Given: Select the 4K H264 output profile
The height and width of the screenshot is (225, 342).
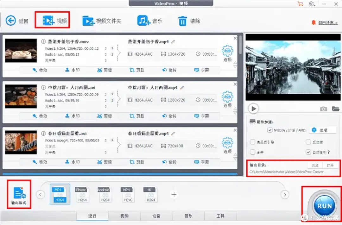Looking at the screenshot, I should [150, 194].
